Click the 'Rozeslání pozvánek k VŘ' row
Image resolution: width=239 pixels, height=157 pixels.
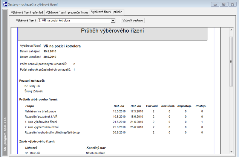coord(114,117)
